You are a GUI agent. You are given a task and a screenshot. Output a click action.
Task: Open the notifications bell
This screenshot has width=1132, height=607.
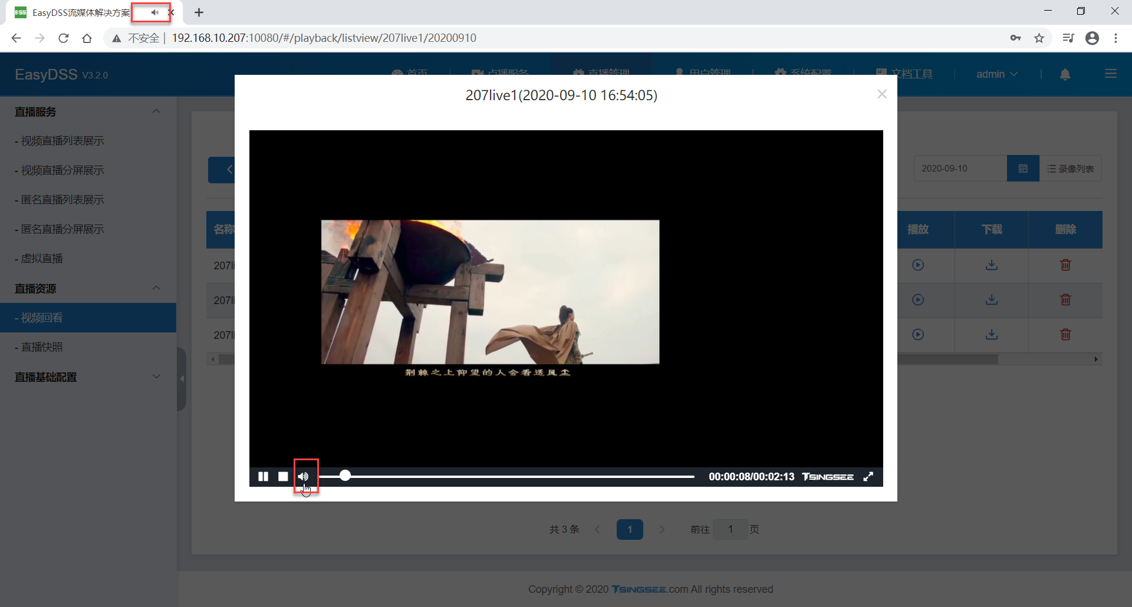click(x=1065, y=74)
